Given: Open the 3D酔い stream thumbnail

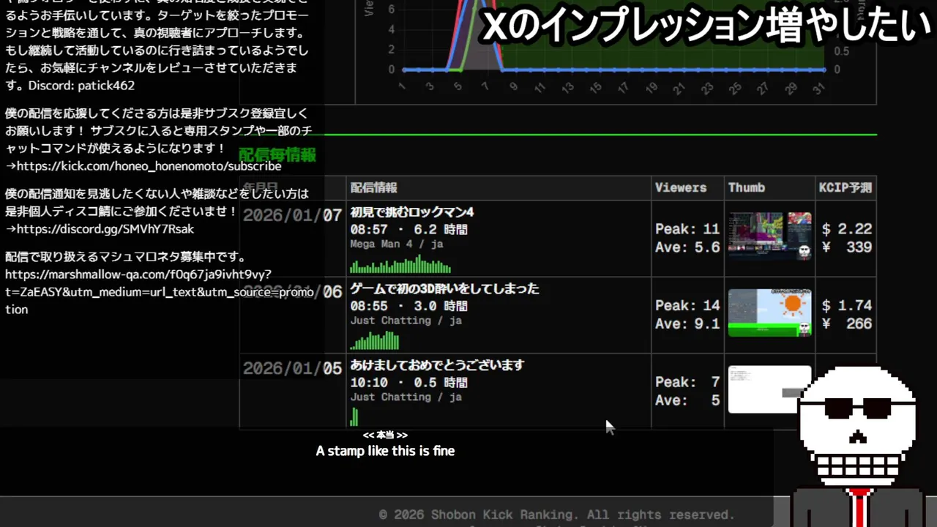Looking at the screenshot, I should (x=769, y=313).
